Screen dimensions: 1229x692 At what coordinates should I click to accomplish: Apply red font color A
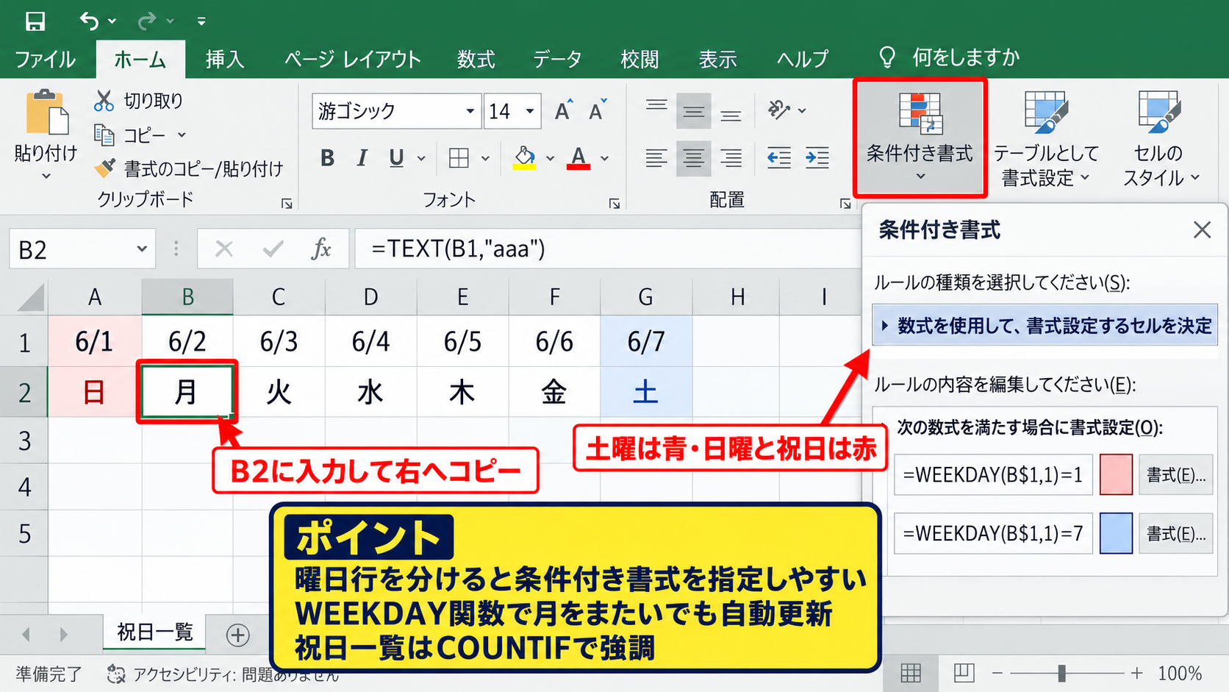coord(578,158)
